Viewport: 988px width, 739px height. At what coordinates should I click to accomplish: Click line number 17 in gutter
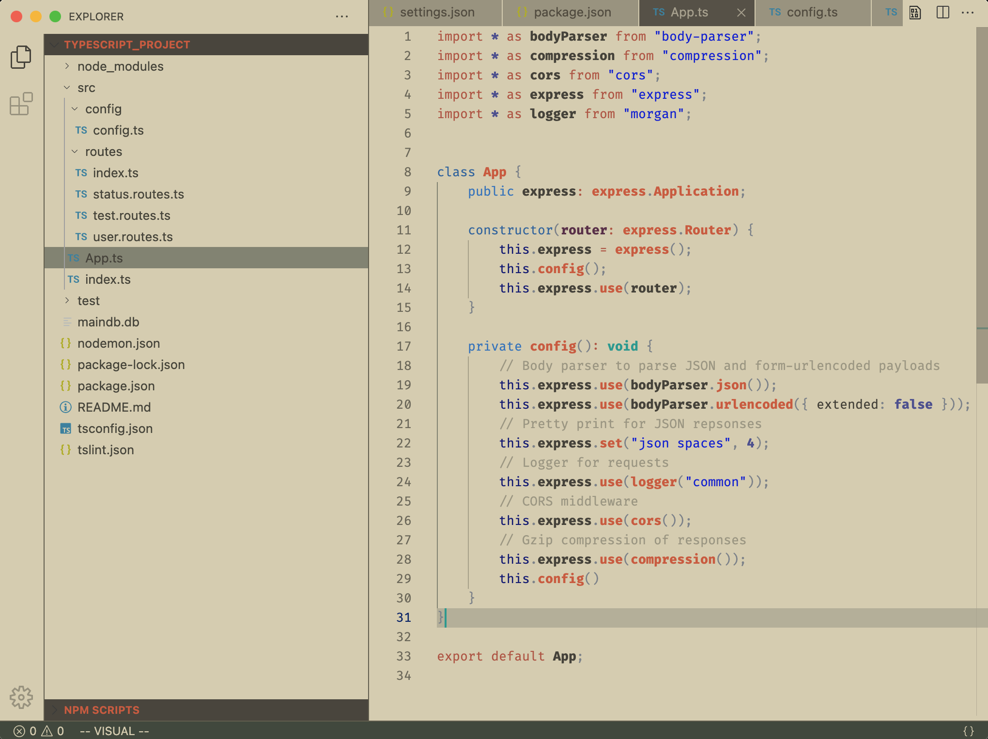(403, 346)
